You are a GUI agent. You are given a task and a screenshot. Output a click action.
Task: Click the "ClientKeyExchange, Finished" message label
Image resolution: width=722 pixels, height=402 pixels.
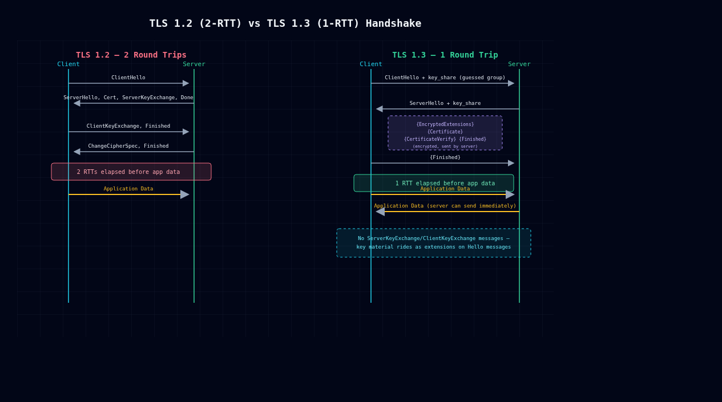[128, 126]
